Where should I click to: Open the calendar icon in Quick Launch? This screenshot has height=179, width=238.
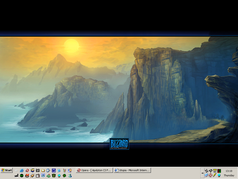point(38,175)
